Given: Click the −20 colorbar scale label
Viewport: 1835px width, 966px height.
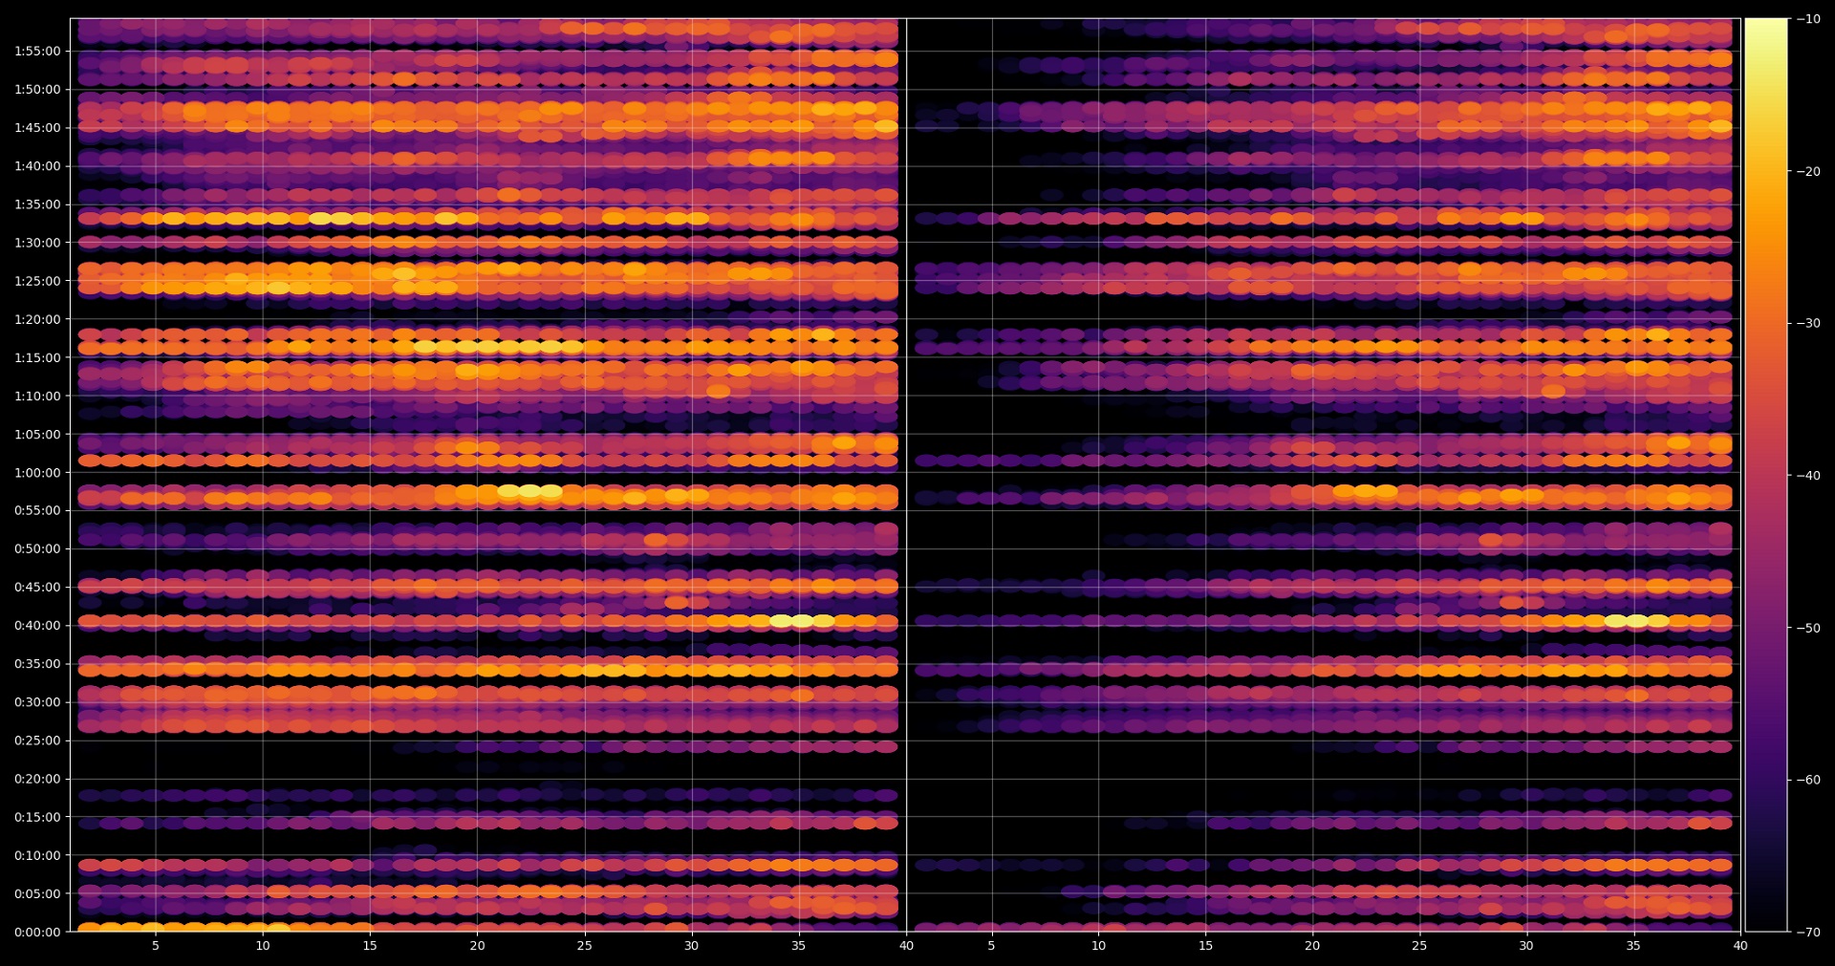Looking at the screenshot, I should tap(1808, 172).
